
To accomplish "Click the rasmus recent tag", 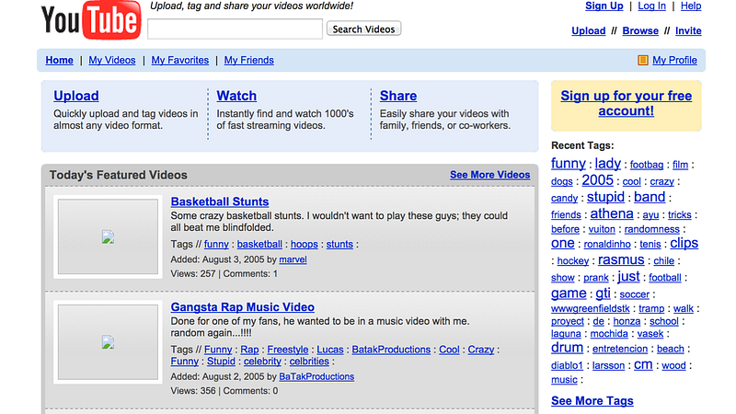I will [x=621, y=259].
